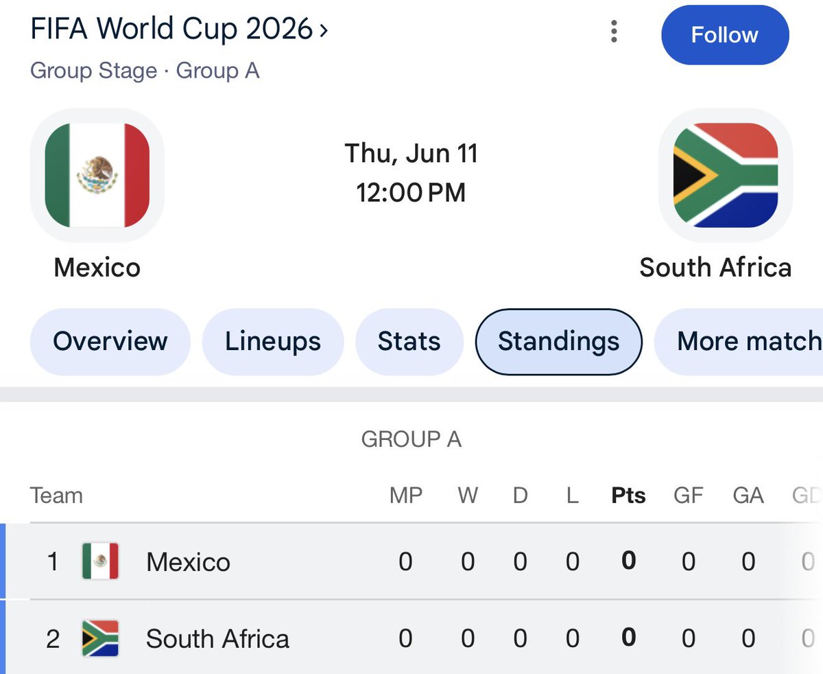Select South Africa's small flag in standings
This screenshot has width=823, height=674.
[100, 638]
